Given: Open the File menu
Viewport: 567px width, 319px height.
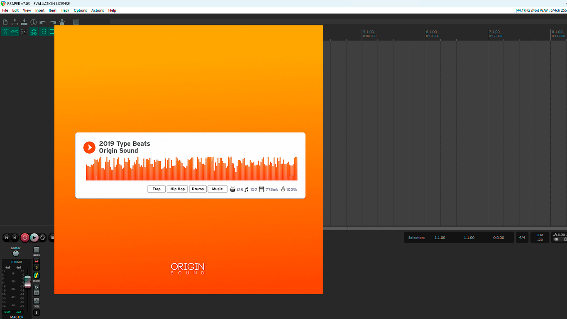Looking at the screenshot, I should pyautogui.click(x=5, y=10).
